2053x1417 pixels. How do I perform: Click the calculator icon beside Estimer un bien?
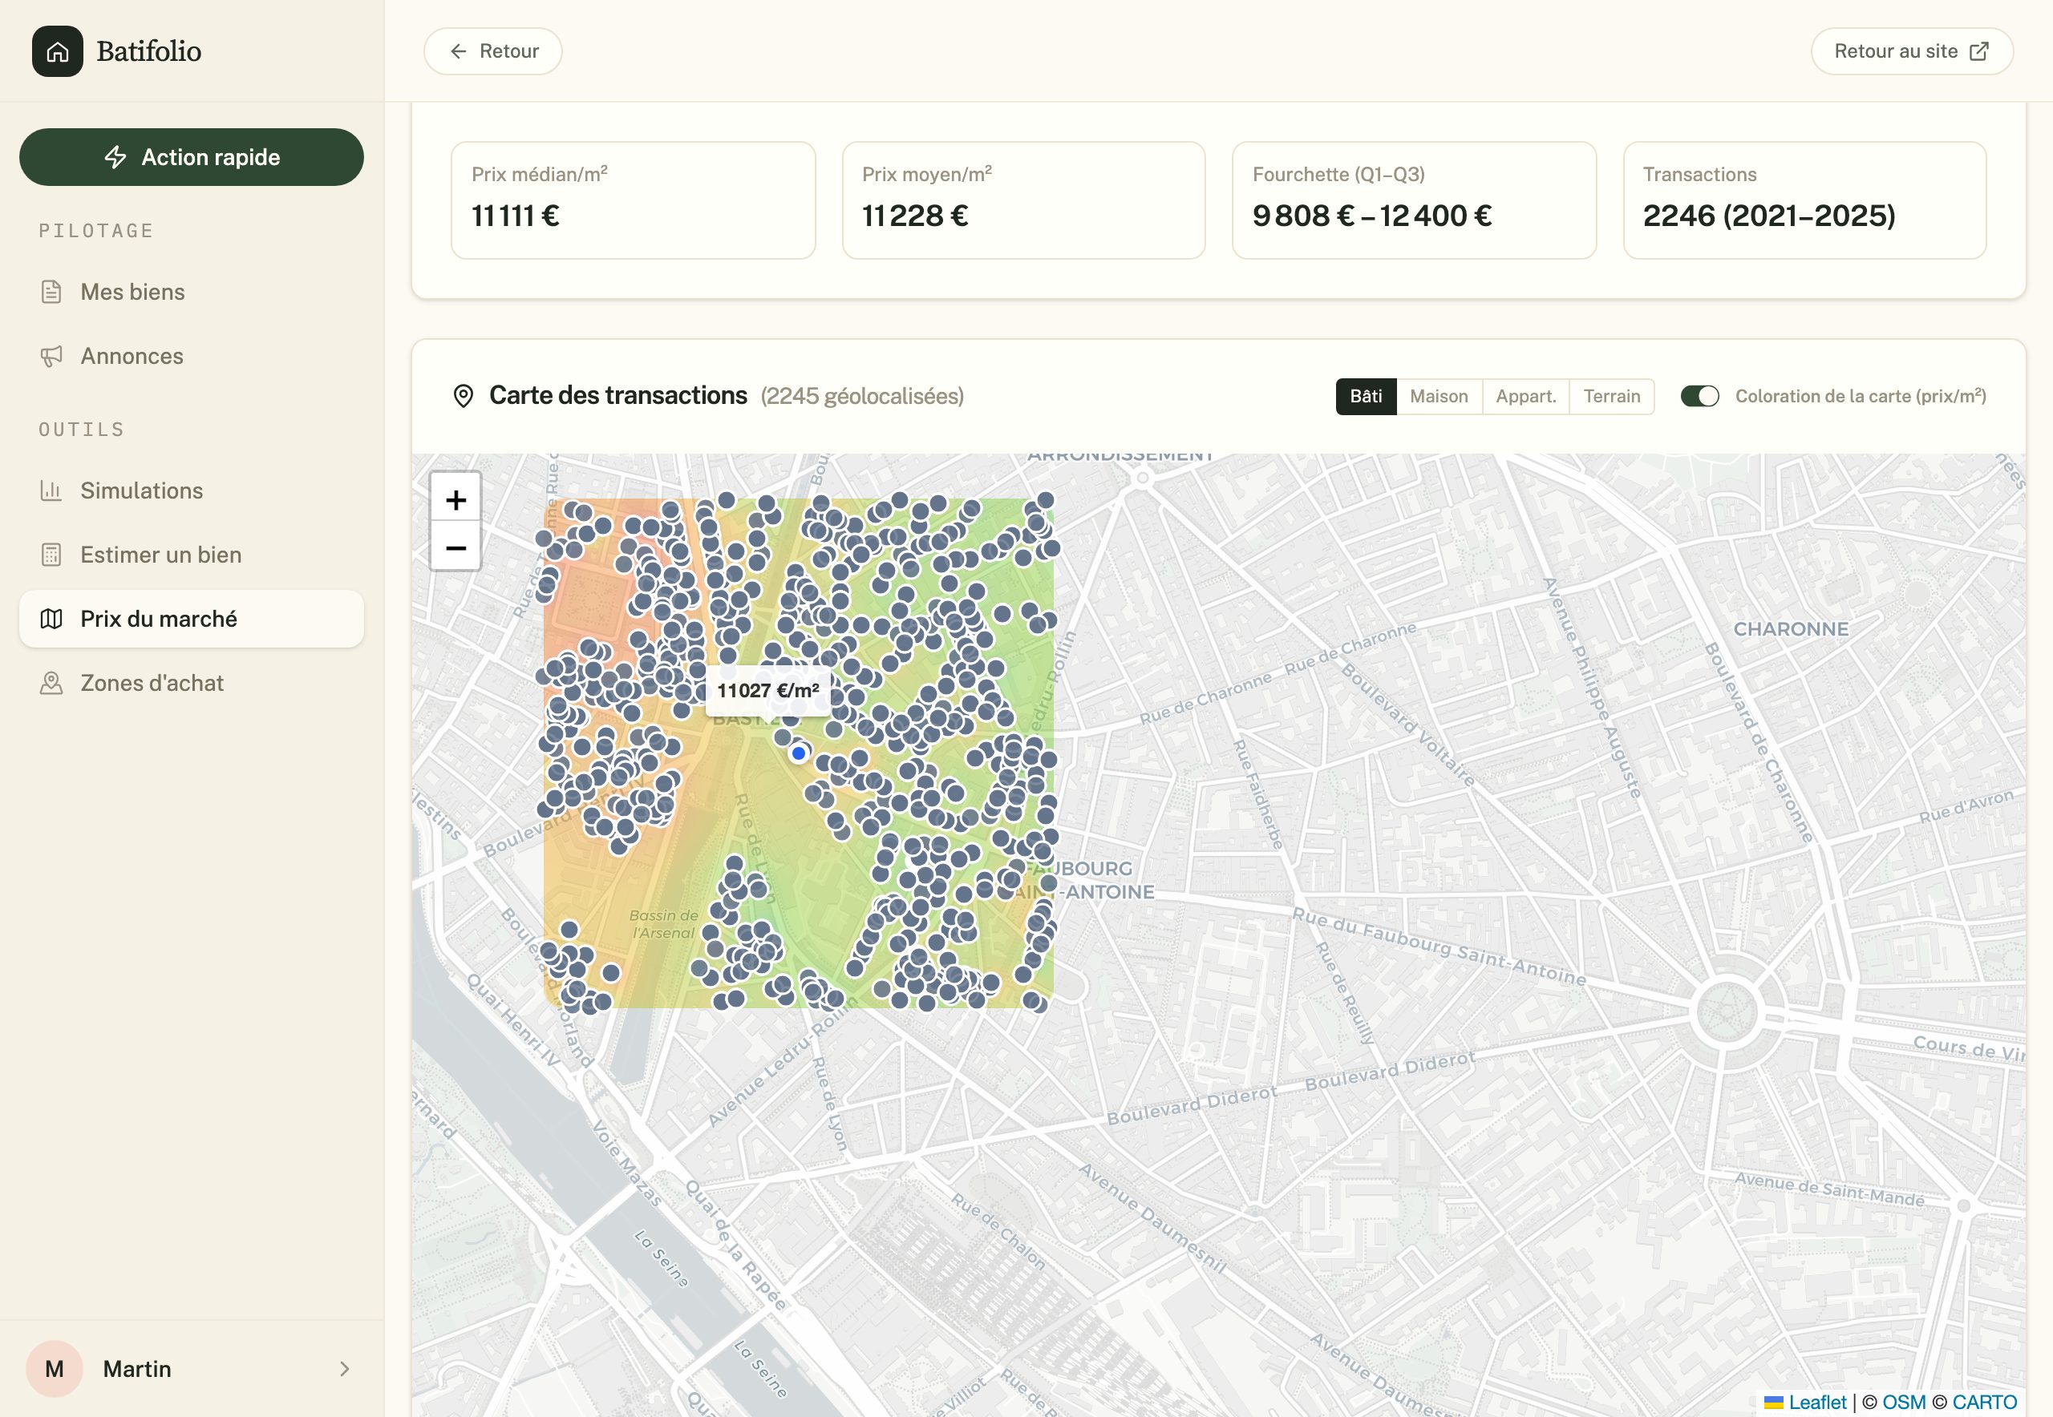click(51, 555)
